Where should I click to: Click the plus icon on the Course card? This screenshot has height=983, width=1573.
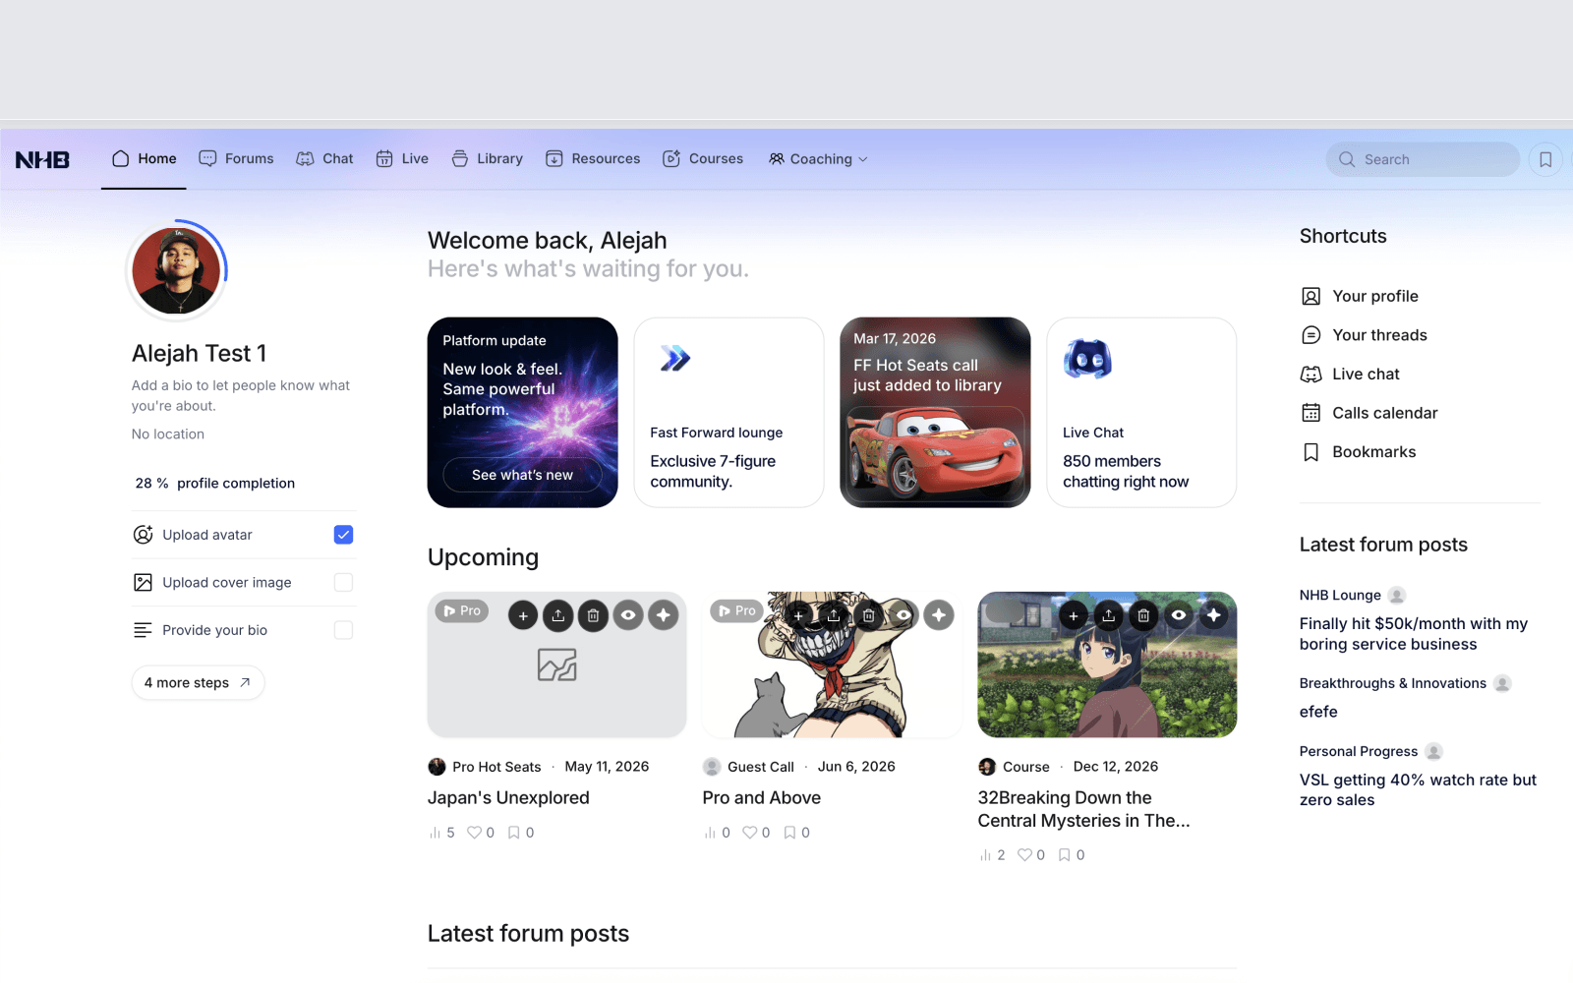click(x=1074, y=615)
